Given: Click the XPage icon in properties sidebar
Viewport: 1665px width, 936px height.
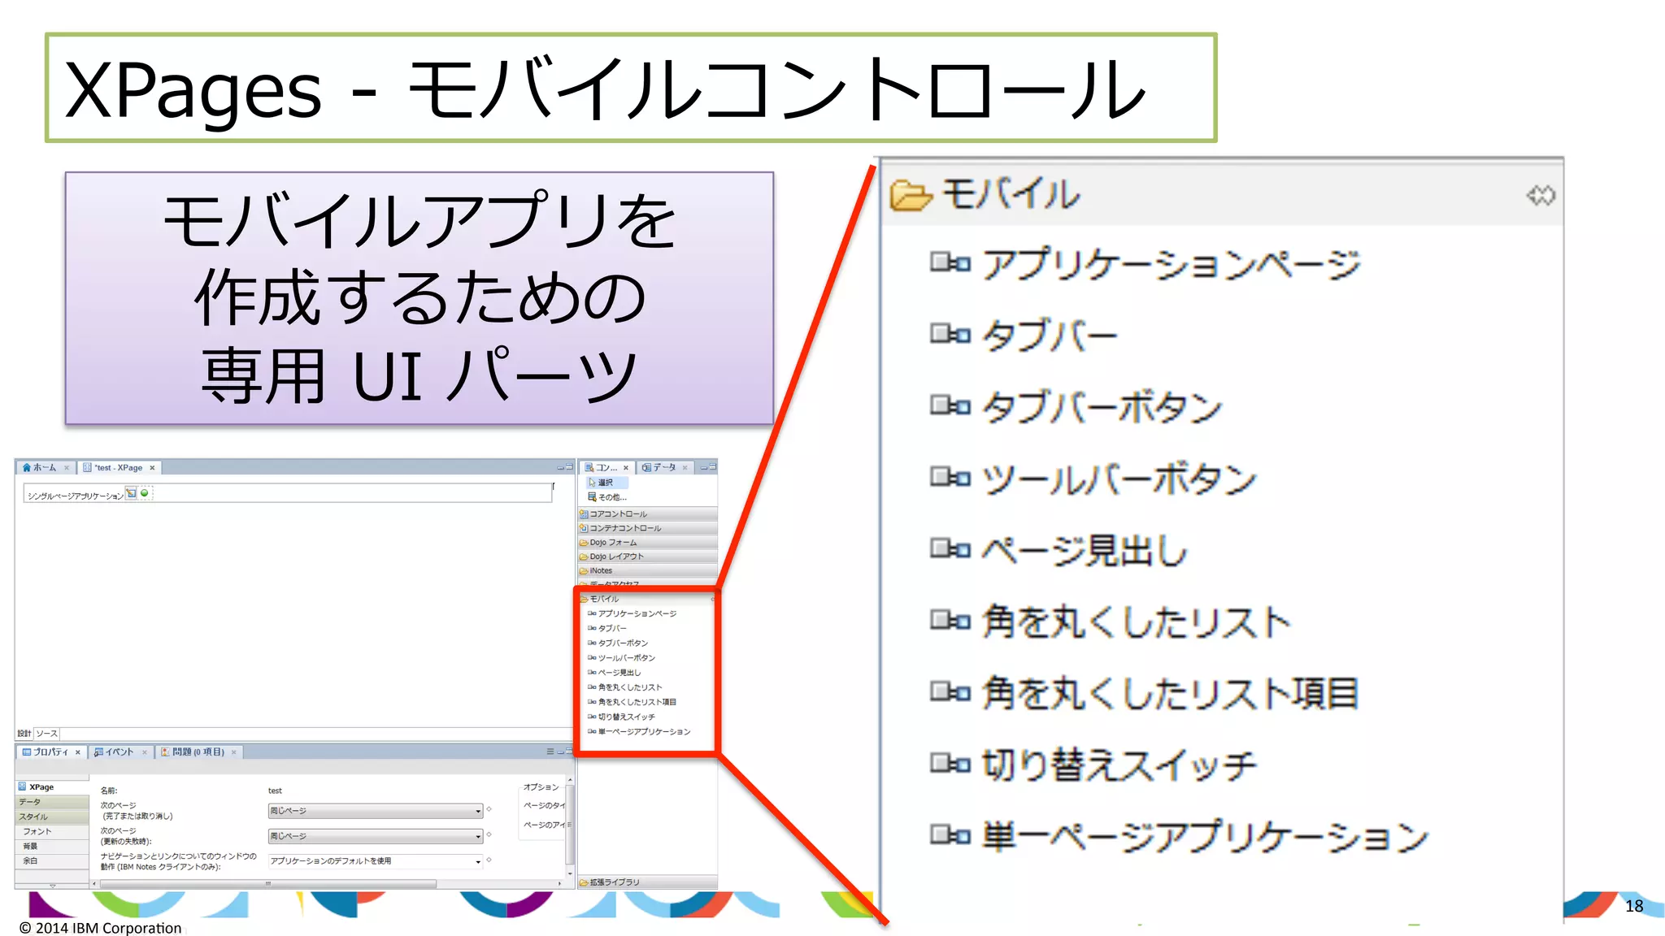Looking at the screenshot, I should tap(22, 786).
